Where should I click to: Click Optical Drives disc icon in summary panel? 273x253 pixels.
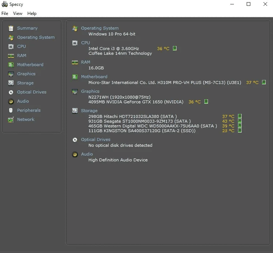(75, 140)
